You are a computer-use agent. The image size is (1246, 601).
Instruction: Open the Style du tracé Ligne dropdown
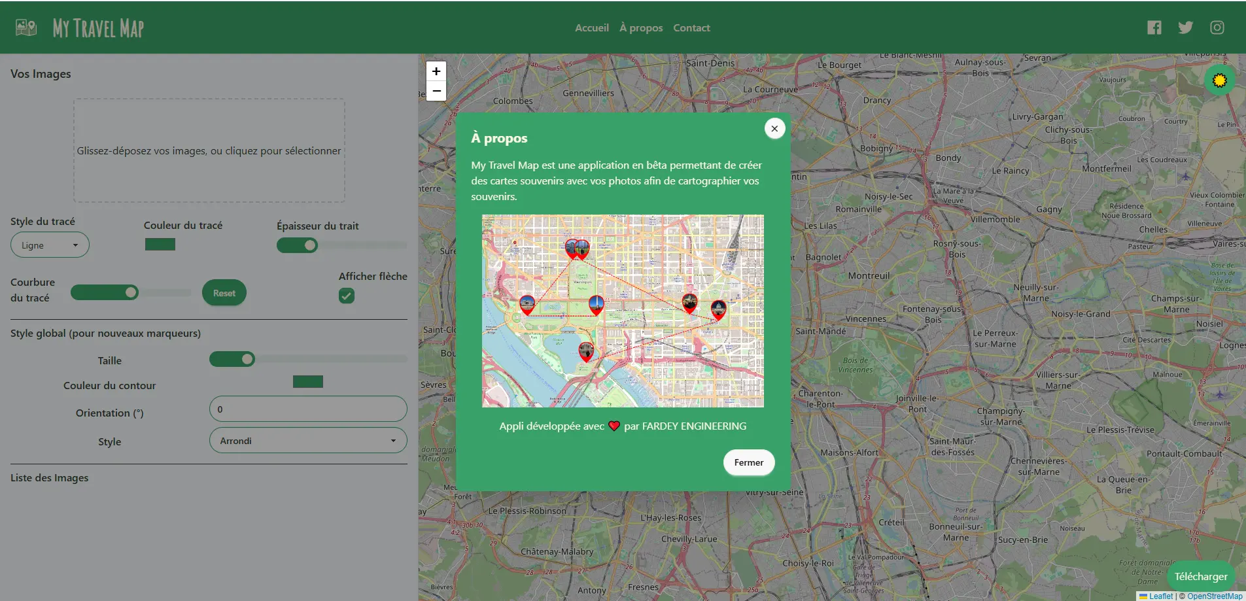pos(50,245)
